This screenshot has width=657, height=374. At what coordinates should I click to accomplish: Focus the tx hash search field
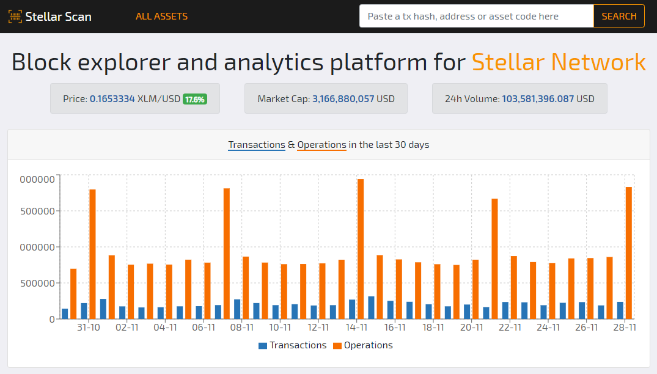tap(476, 16)
